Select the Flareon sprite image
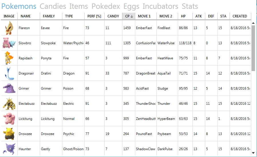This screenshot has height=157, width=257. click(x=9, y=28)
